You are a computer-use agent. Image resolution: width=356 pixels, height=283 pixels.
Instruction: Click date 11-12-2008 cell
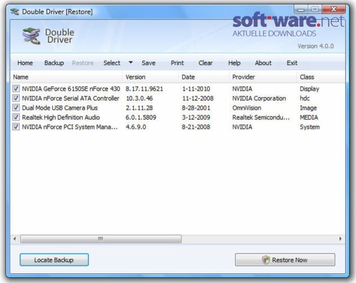click(x=198, y=98)
